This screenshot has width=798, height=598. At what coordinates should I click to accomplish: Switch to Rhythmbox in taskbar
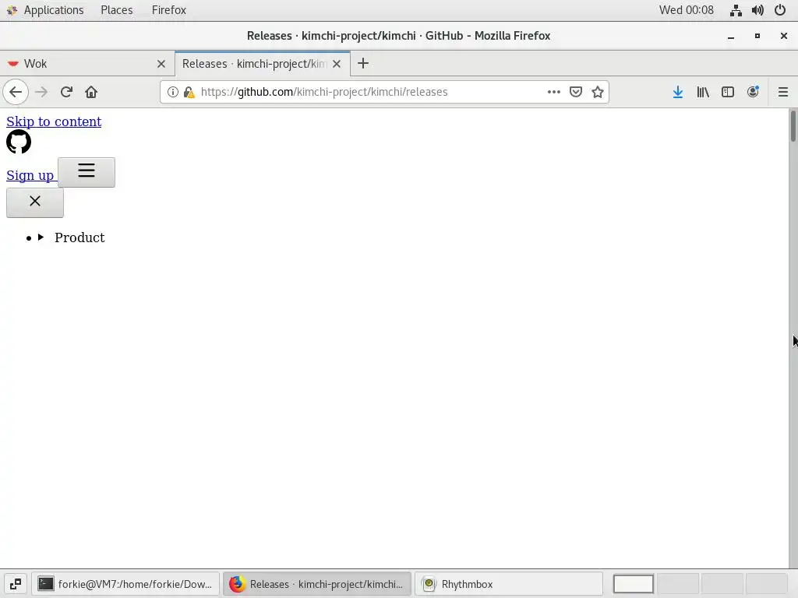pyautogui.click(x=509, y=584)
